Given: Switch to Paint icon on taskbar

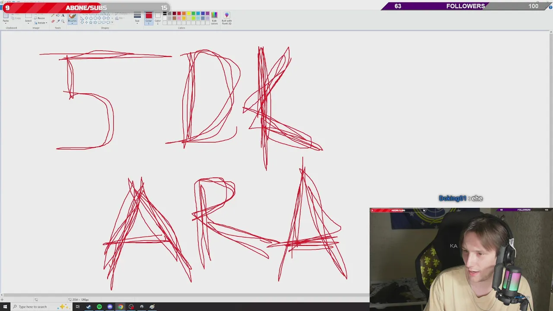Looking at the screenshot, I should (x=152, y=307).
